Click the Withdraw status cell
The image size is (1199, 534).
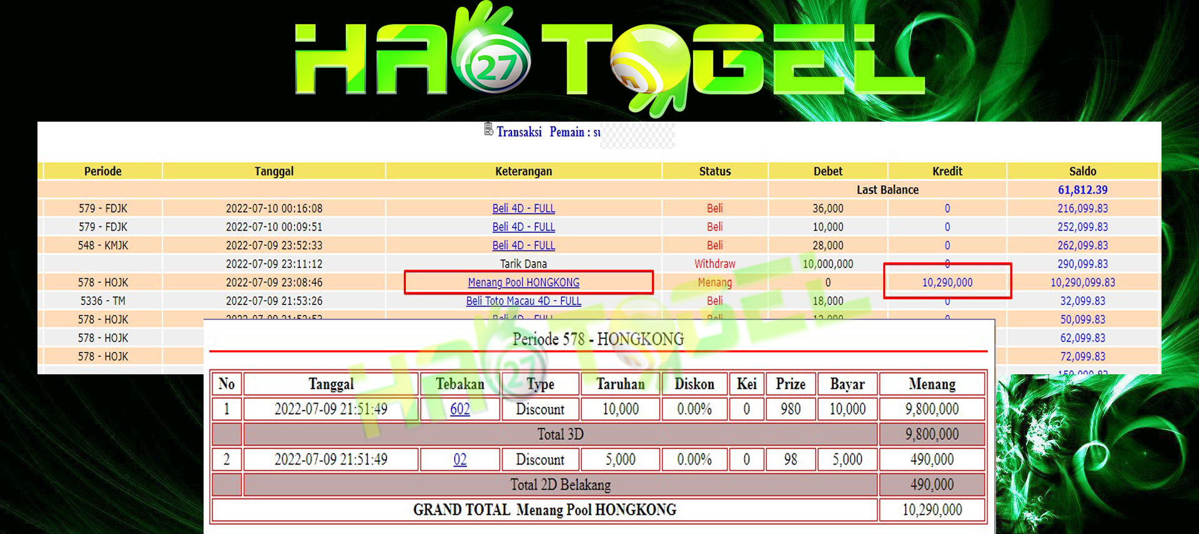tap(714, 264)
